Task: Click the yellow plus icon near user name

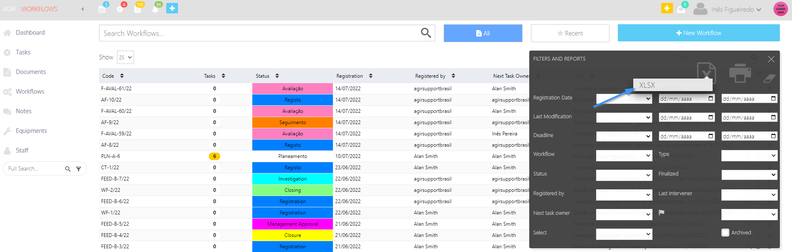Action: [x=667, y=8]
